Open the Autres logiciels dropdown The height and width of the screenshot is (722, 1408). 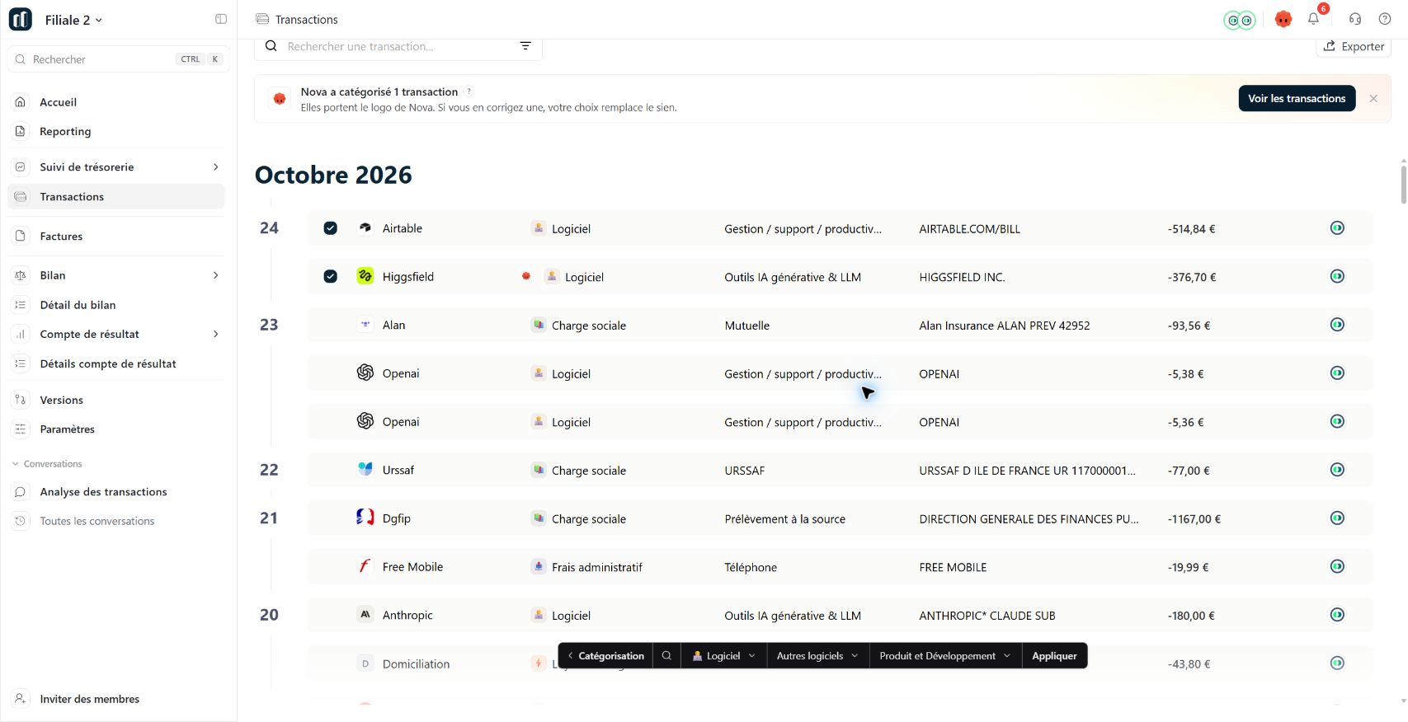tap(817, 656)
